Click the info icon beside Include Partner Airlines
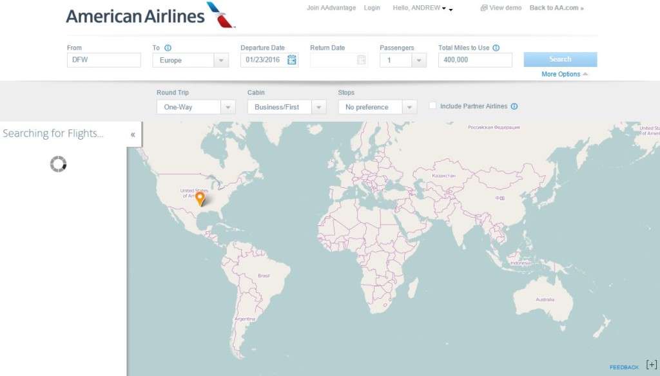The width and height of the screenshot is (660, 376). (514, 106)
